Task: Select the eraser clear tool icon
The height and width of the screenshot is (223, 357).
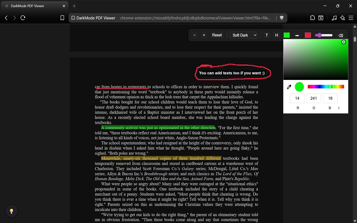Action: 341,35
